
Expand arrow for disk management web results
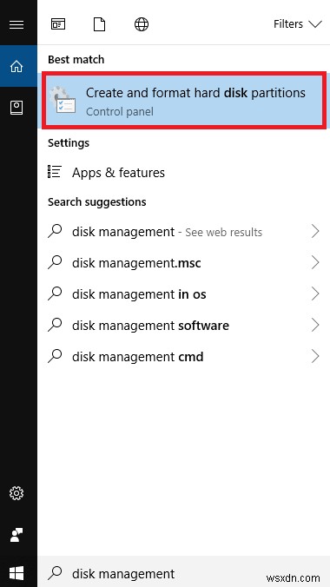tap(315, 232)
